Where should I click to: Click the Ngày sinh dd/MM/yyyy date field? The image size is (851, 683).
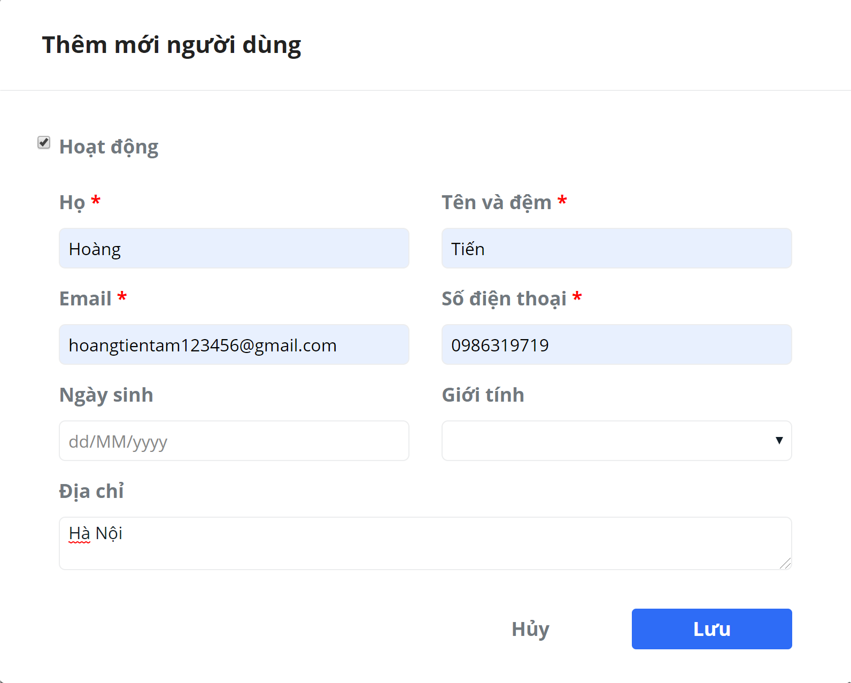tap(234, 441)
